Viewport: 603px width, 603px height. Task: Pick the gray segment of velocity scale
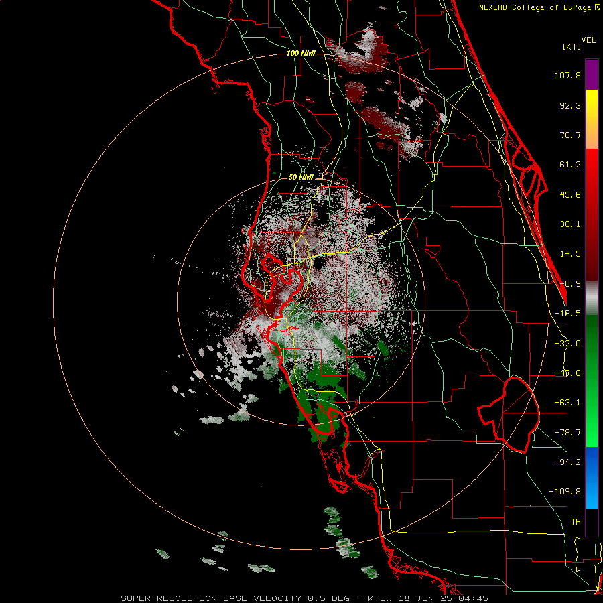coord(592,298)
